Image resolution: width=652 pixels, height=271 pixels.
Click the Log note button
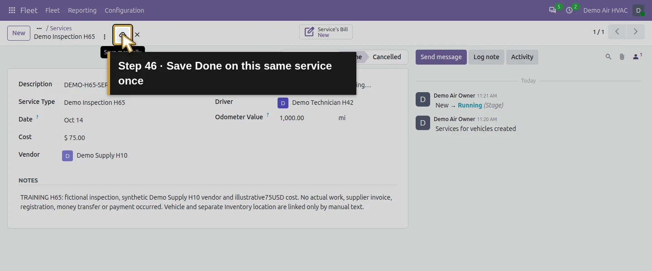(486, 57)
